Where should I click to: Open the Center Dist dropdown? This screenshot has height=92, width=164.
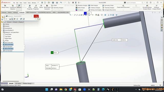tap(120, 40)
